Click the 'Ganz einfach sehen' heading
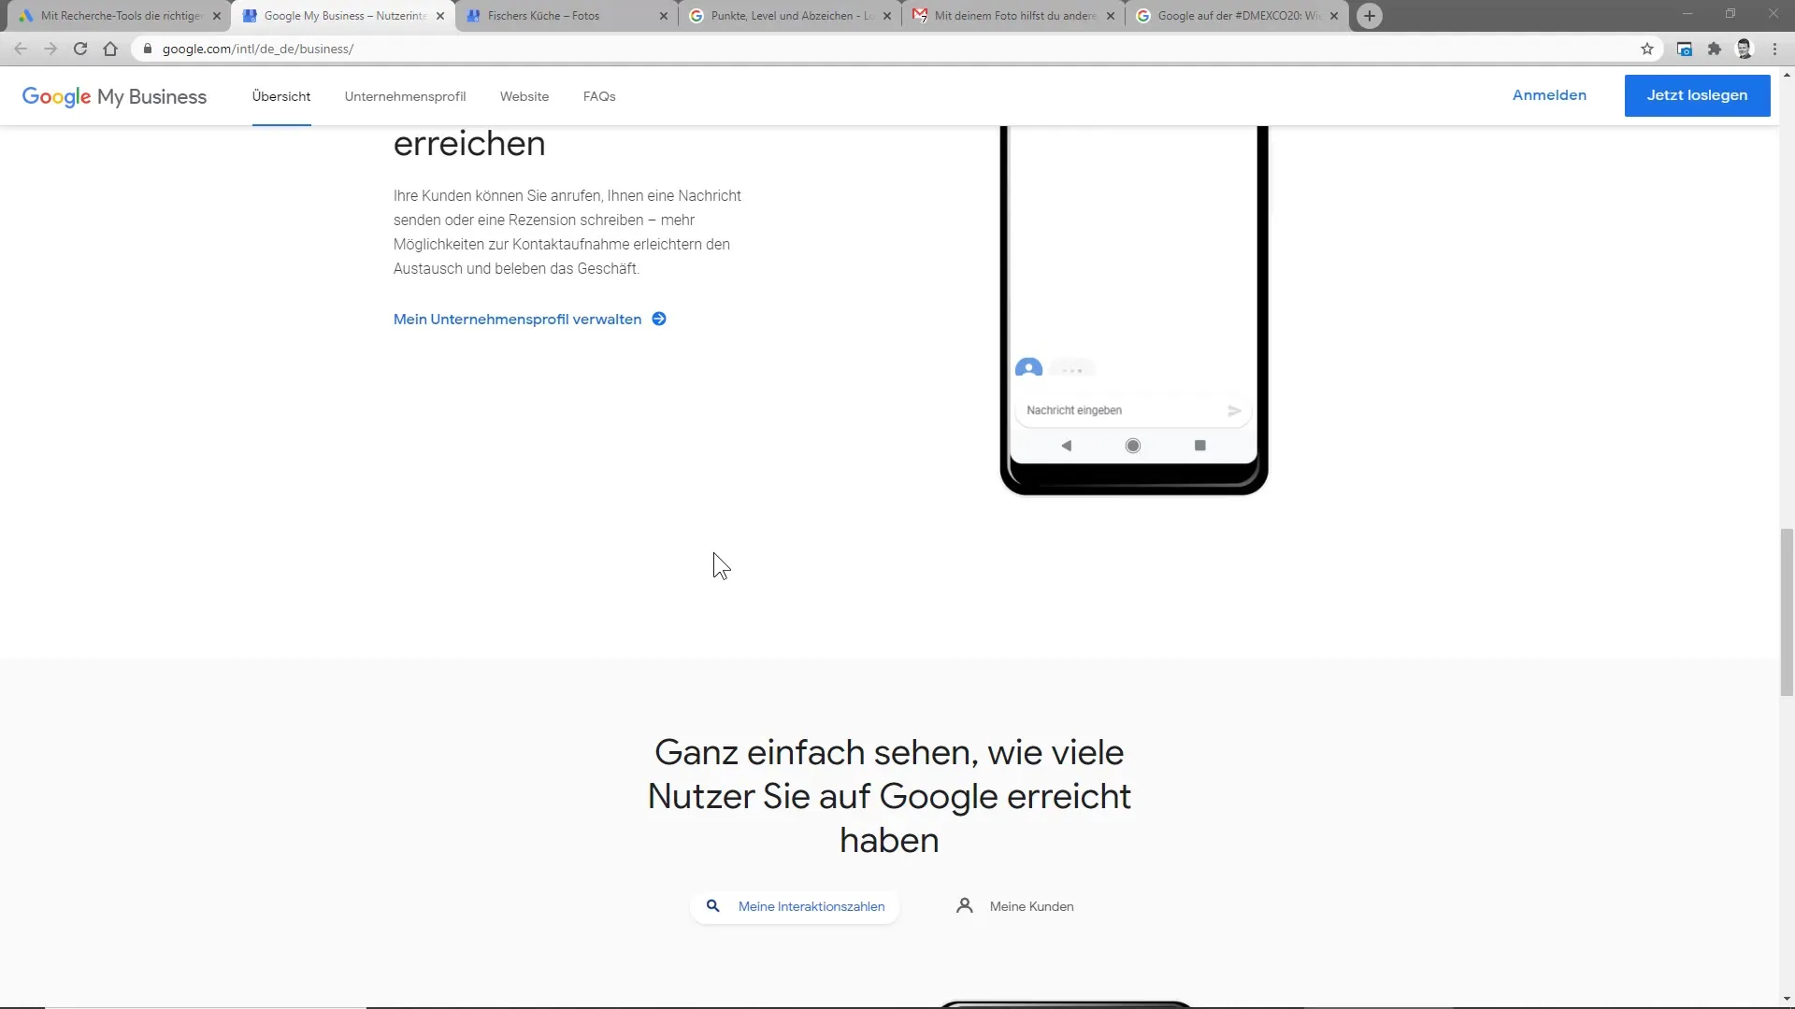The height and width of the screenshot is (1009, 1795). [x=889, y=796]
